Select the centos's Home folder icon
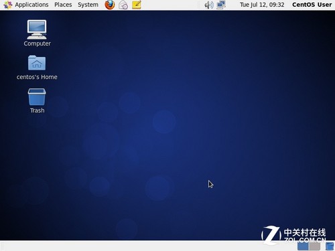 [37, 68]
